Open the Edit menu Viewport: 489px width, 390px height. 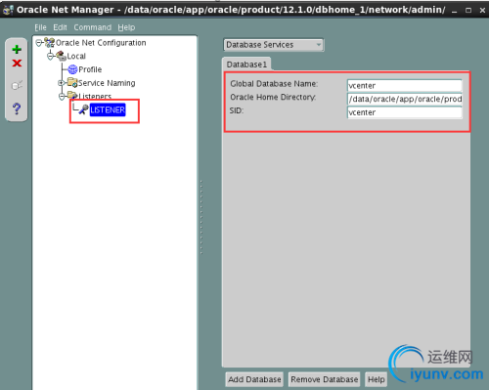(x=60, y=27)
